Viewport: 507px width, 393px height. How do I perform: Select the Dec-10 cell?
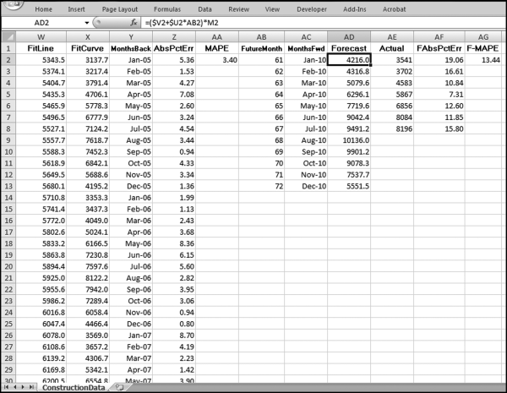[x=306, y=186]
